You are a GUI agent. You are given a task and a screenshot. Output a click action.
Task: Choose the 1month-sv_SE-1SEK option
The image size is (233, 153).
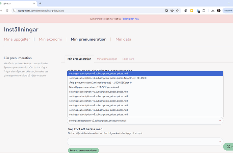pyautogui.click(x=145, y=78)
